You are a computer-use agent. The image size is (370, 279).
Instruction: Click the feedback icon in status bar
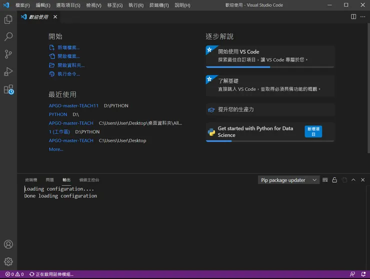coord(352,274)
